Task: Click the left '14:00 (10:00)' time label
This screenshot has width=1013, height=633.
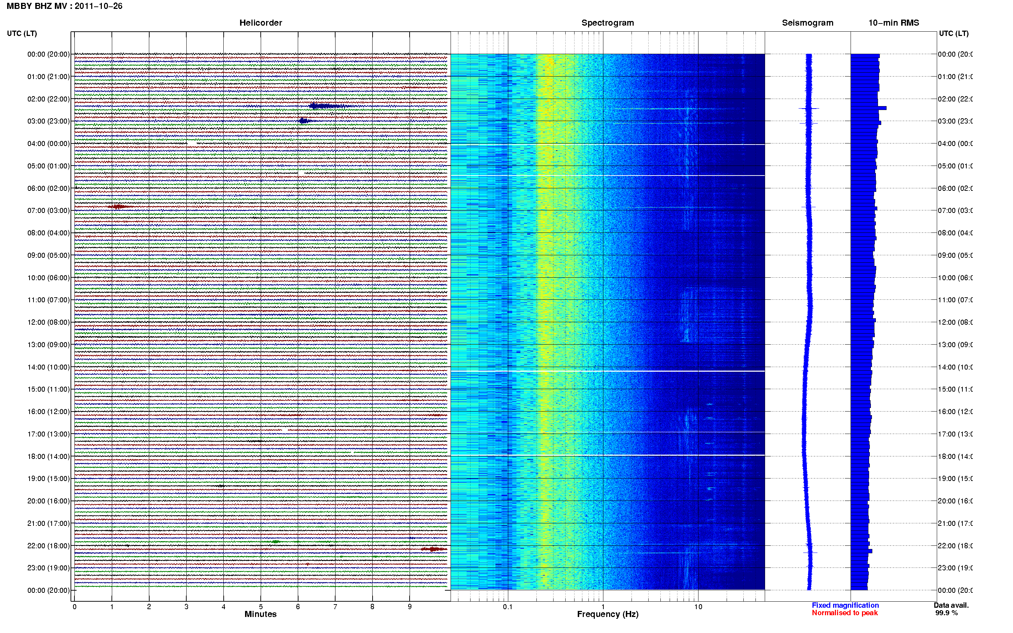Action: (48, 367)
